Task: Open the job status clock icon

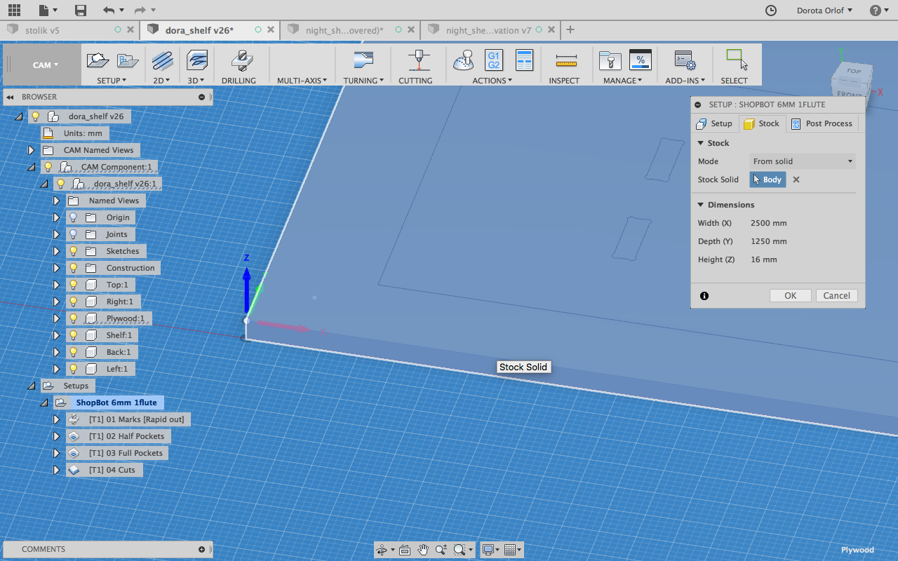Action: (770, 10)
